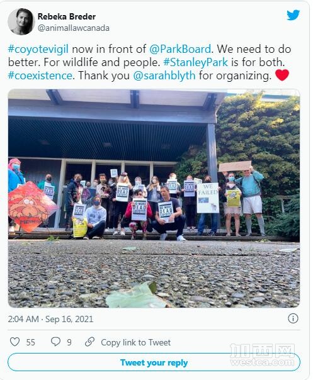Click the 9 replies count
Viewport: 313px width, 380px height.
pyautogui.click(x=69, y=342)
